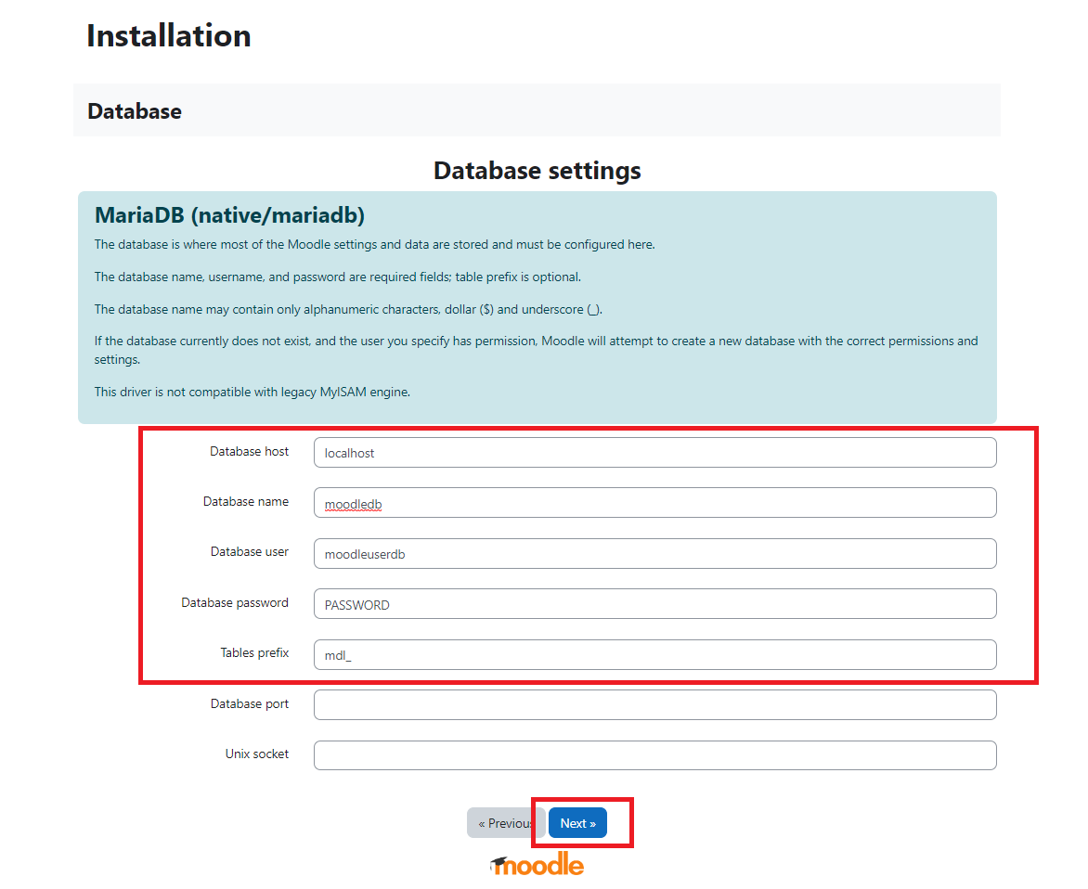This screenshot has height=889, width=1088.
Task: Click the legacy MyISAM engine notice text
Action: point(253,392)
